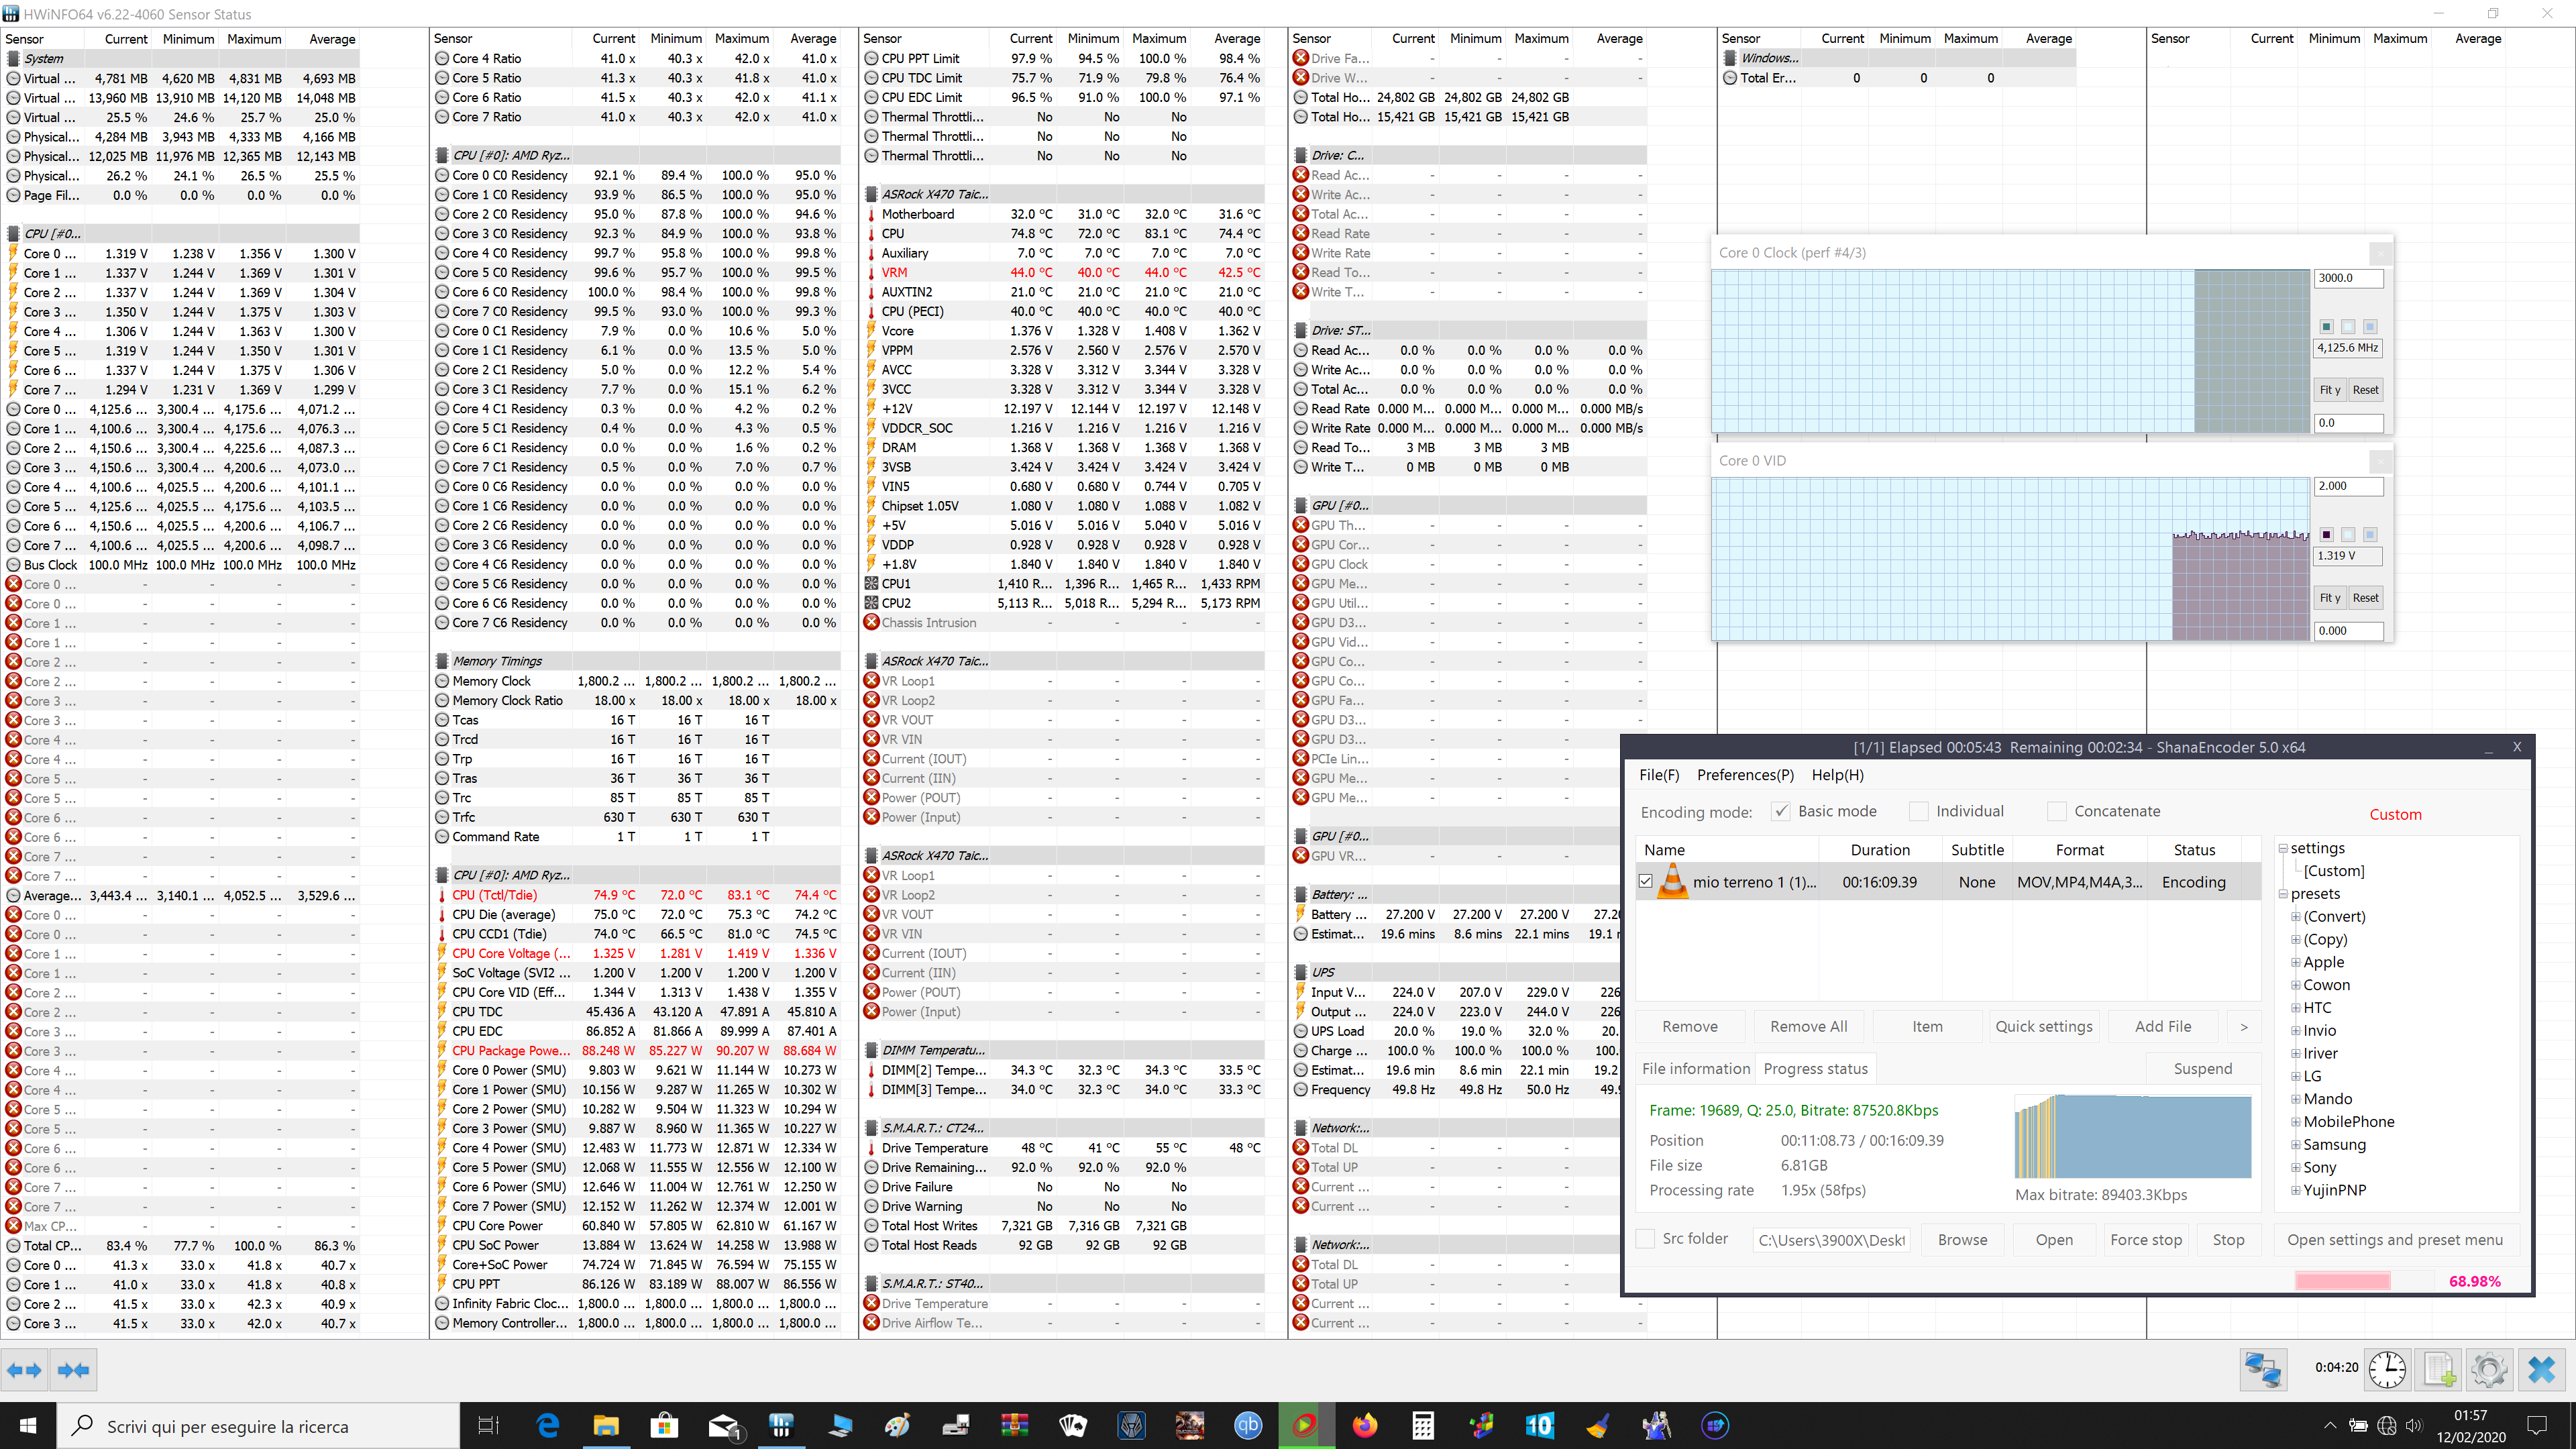Click the lightning icon beside CPU Package Power
Screen dimensions: 2576x1449
click(442, 1050)
